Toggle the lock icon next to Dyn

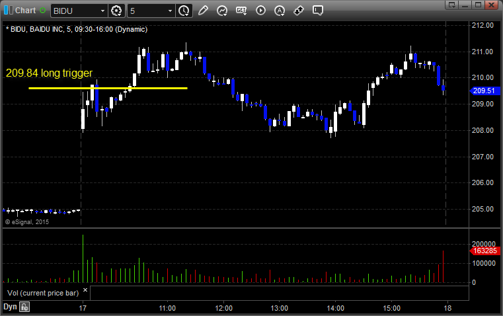[24, 307]
